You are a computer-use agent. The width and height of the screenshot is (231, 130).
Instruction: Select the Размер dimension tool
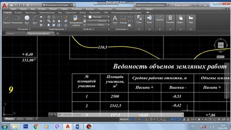(123, 20)
